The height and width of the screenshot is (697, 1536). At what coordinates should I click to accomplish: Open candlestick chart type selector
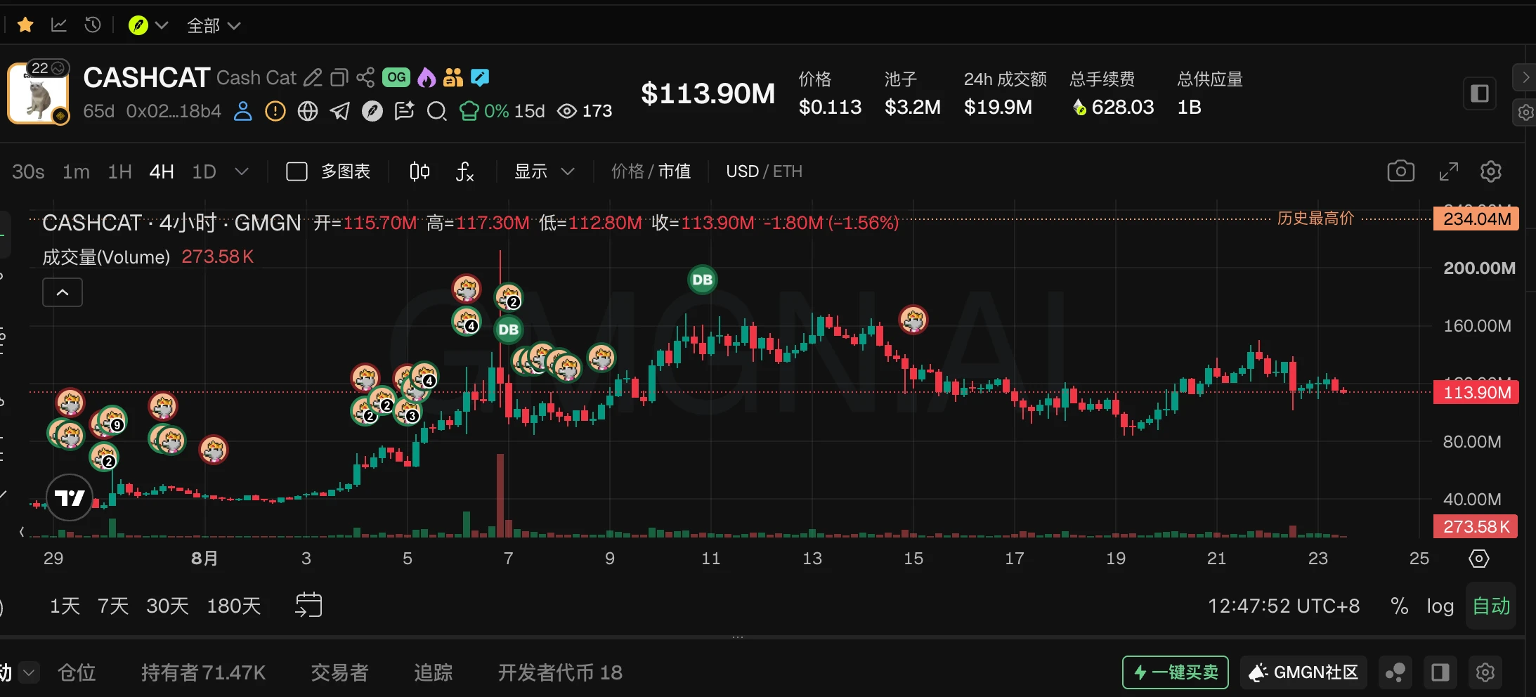(x=419, y=171)
